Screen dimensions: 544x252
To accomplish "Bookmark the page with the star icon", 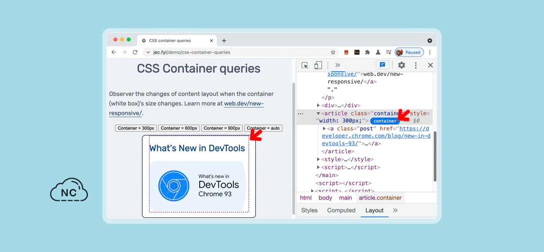I will [x=333, y=52].
